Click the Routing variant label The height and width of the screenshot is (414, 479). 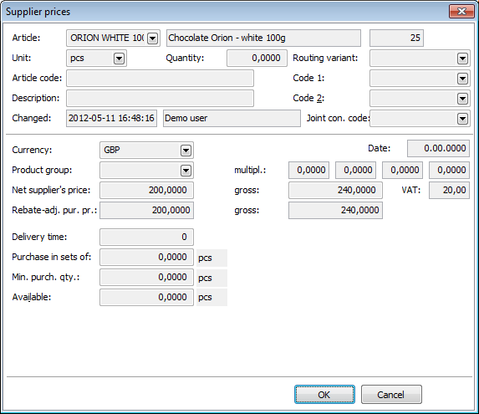coord(325,58)
